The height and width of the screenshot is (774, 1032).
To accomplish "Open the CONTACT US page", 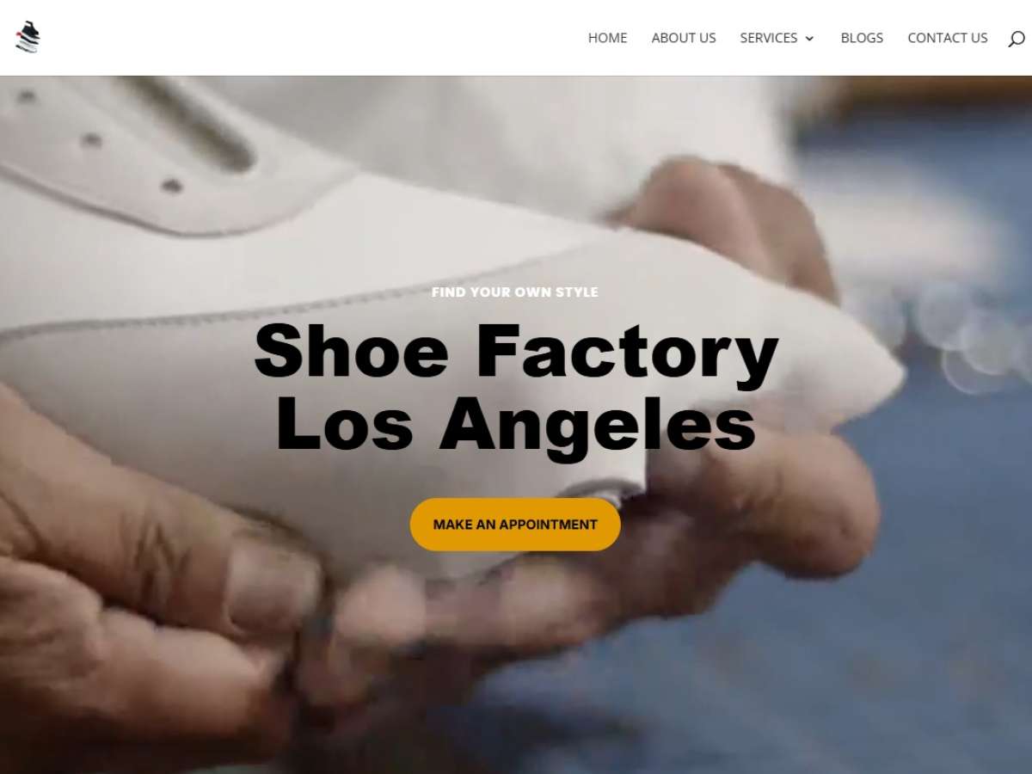I will 948,38.
